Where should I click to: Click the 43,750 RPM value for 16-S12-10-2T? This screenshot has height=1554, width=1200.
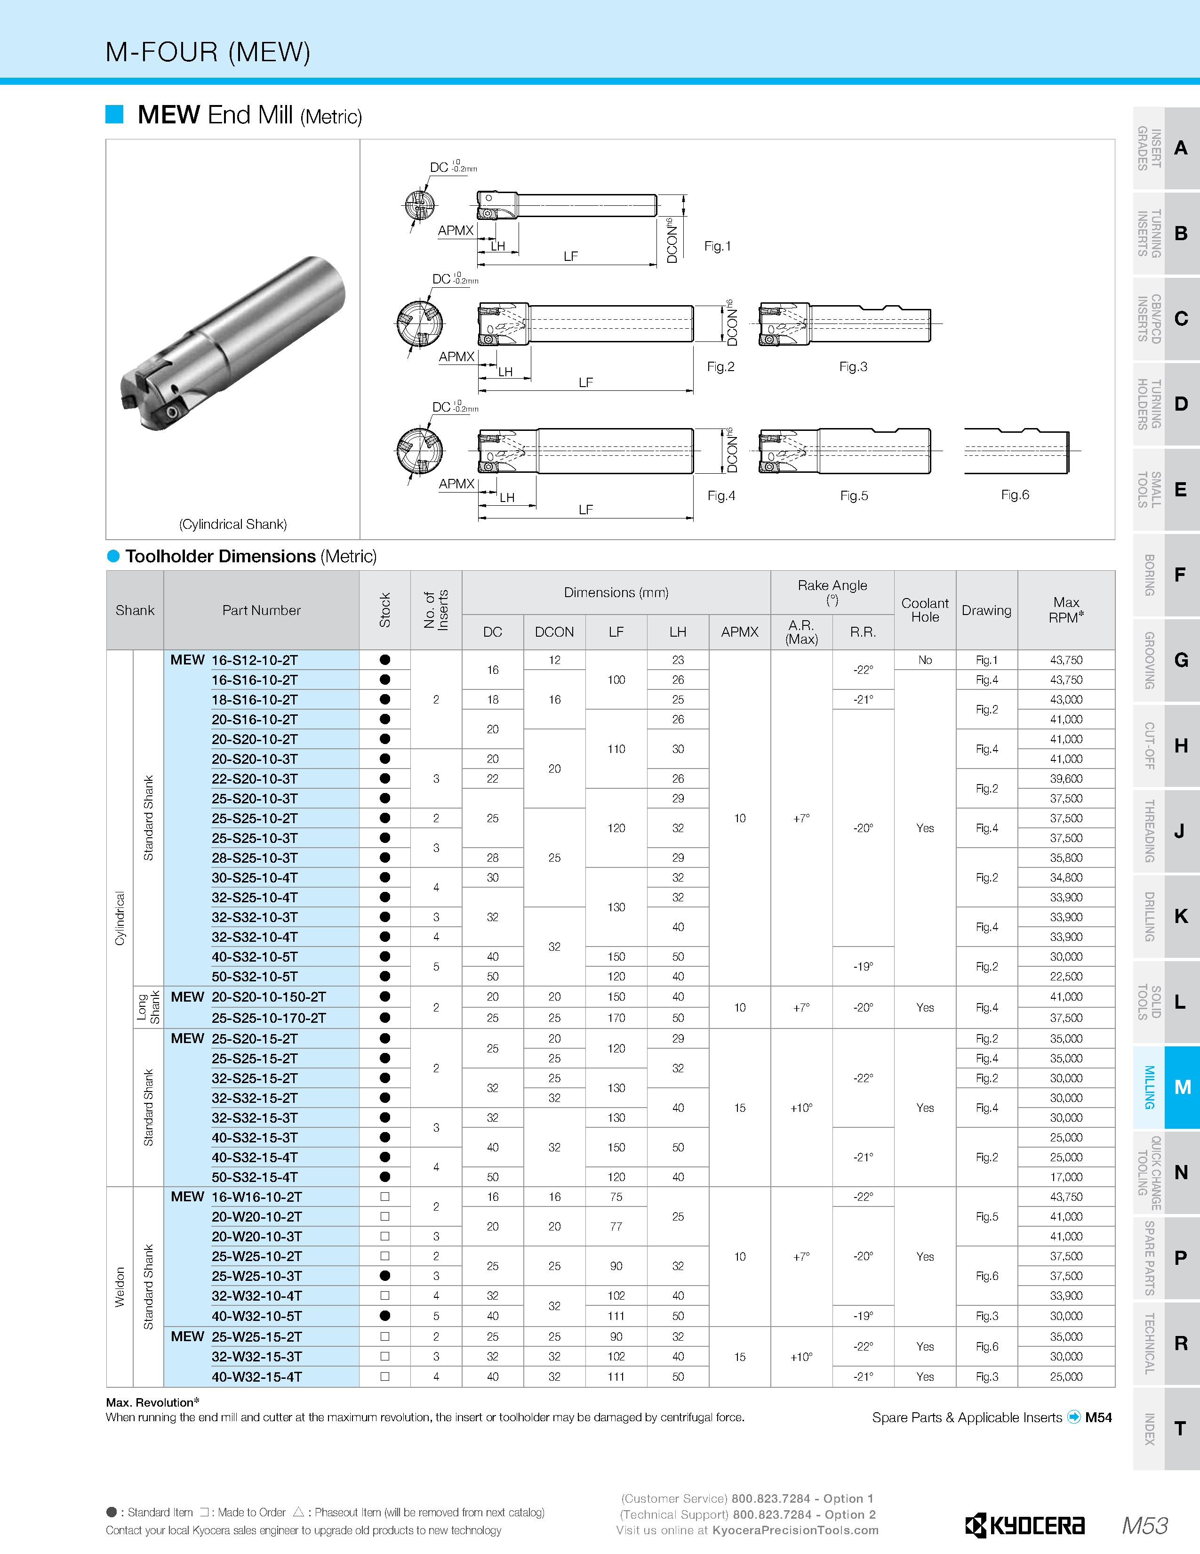pos(1066,660)
